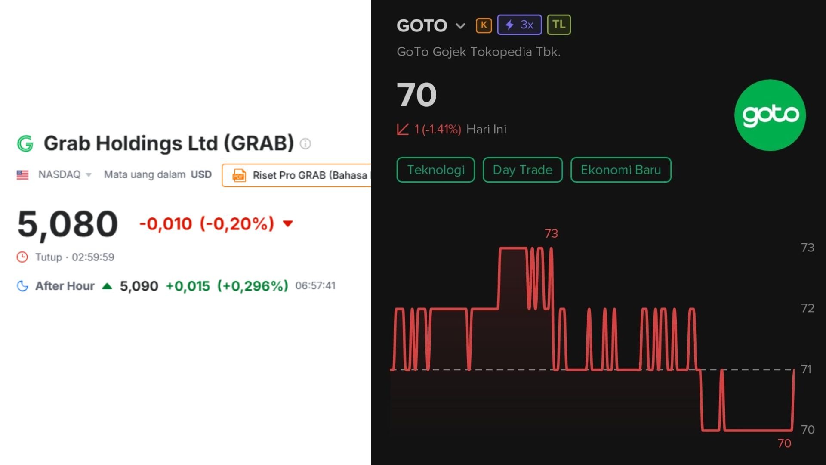Click the chart peak label 73 in red
The image size is (826, 465).
click(x=551, y=233)
